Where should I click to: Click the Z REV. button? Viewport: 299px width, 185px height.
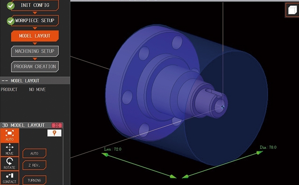point(34,165)
